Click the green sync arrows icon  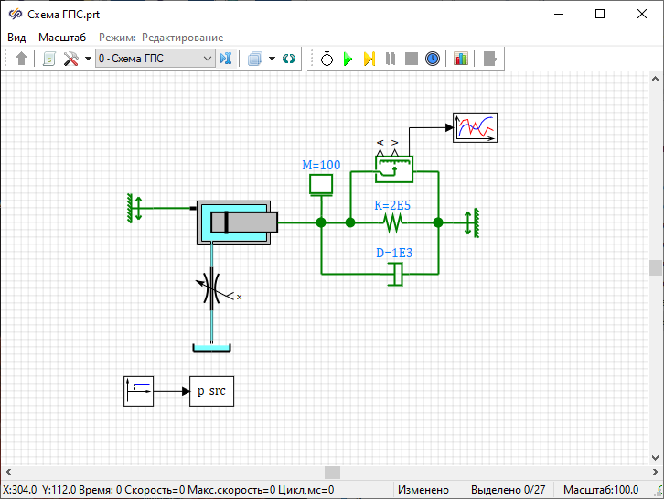(x=289, y=59)
